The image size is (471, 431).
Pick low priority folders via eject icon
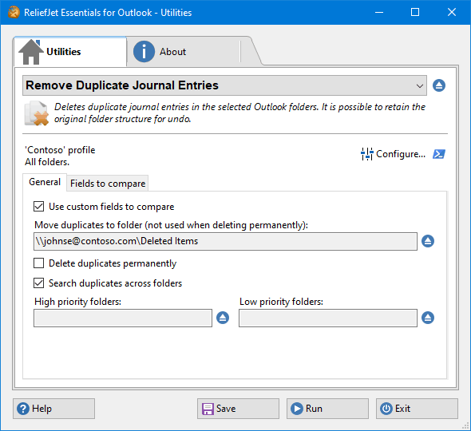coord(428,318)
